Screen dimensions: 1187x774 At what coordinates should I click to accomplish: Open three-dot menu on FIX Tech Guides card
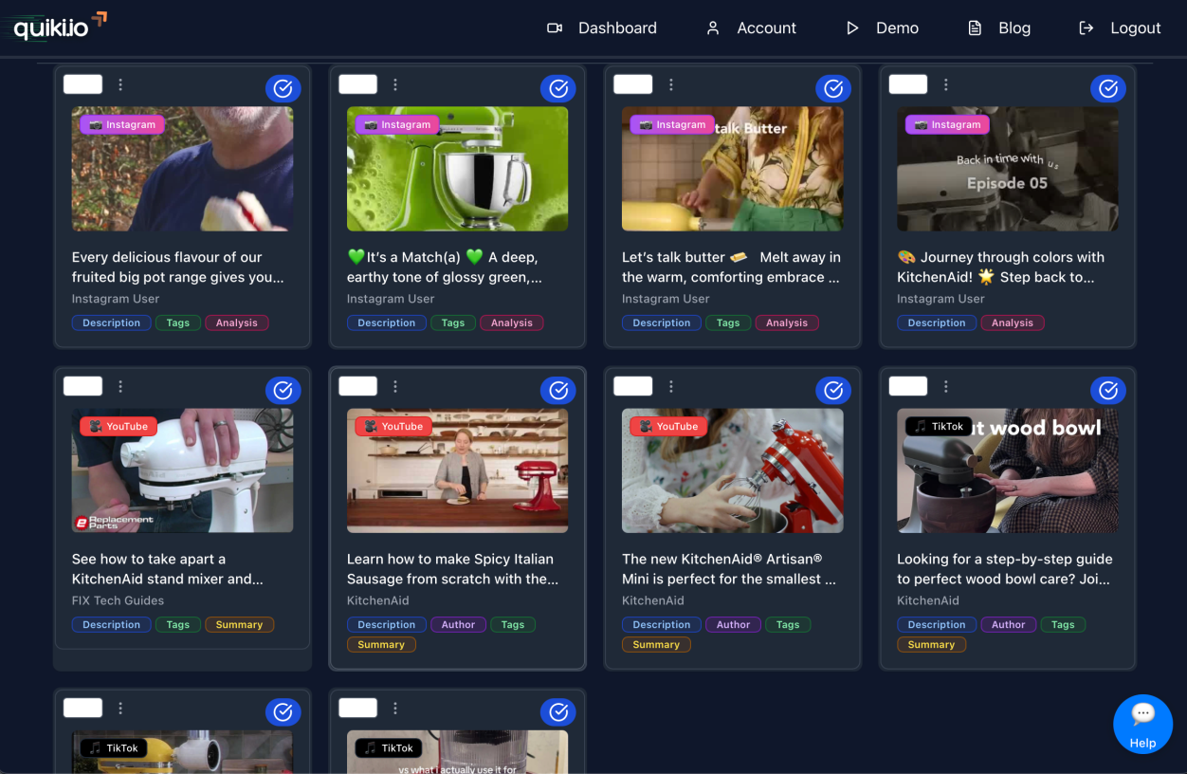120,386
